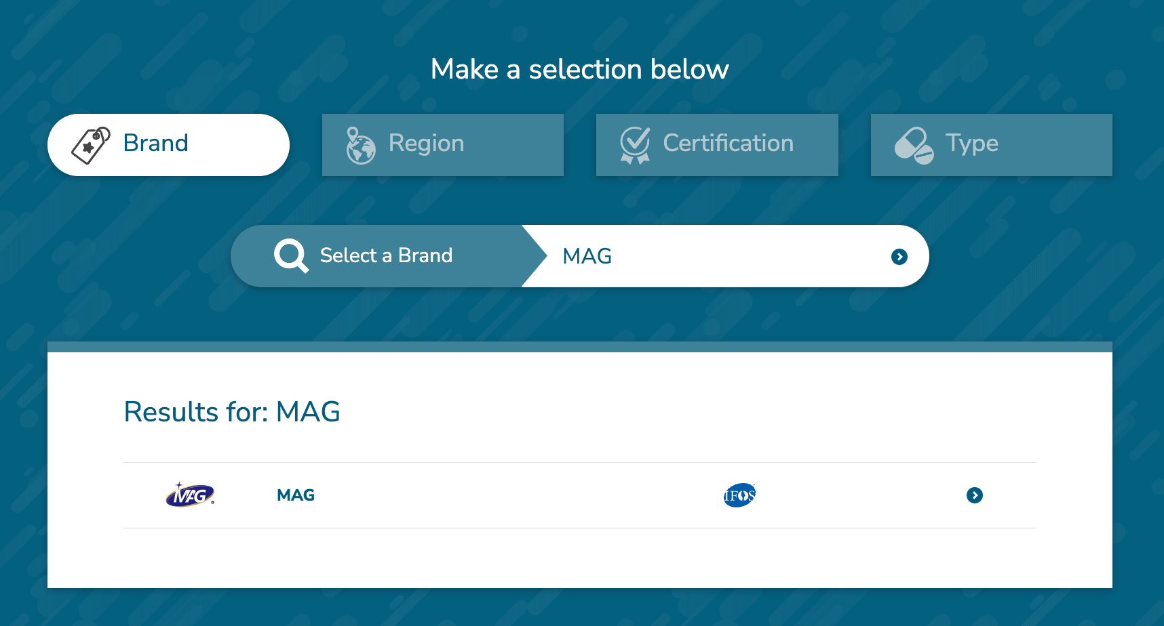
Task: Click empty space in MAG result row
Action: [516, 495]
